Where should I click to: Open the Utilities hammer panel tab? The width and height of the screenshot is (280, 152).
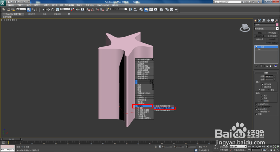pyautogui.click(x=276, y=20)
